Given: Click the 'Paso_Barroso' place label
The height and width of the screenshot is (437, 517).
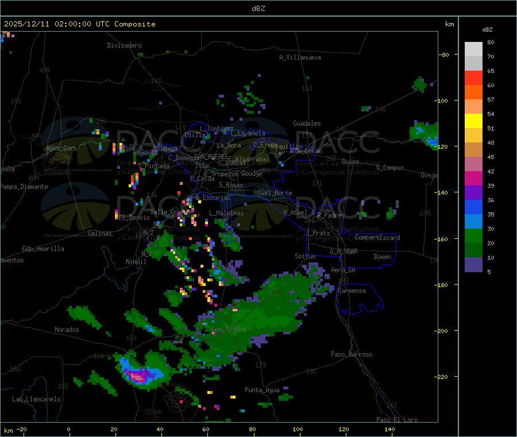Looking at the screenshot, I should (x=352, y=354).
